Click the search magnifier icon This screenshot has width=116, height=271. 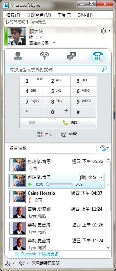click(x=104, y=69)
